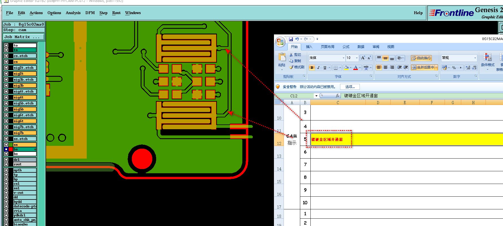The height and width of the screenshot is (226, 503).
Task: Toggle checkbox for layer 'ts'
Action: [x=6, y=50]
